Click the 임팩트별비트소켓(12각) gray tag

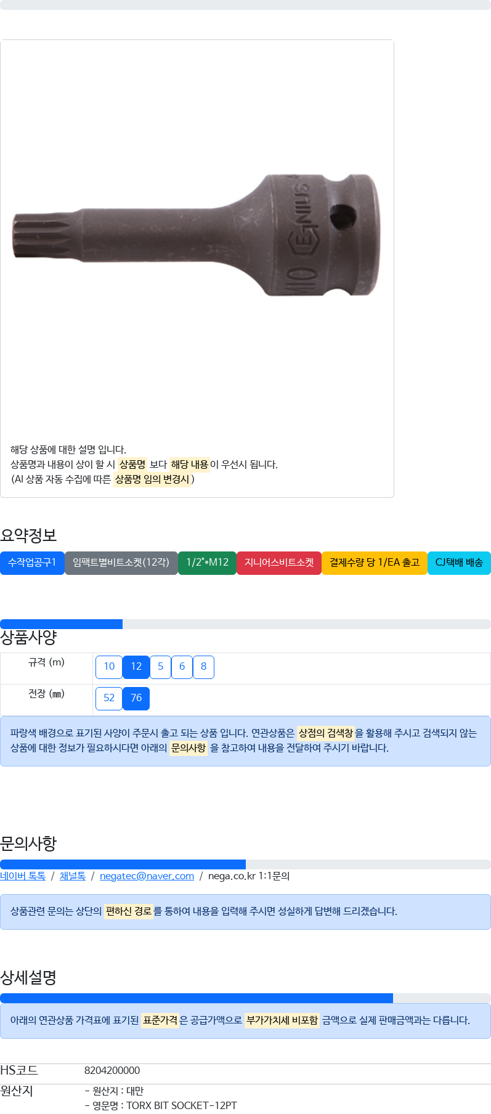coord(121,563)
